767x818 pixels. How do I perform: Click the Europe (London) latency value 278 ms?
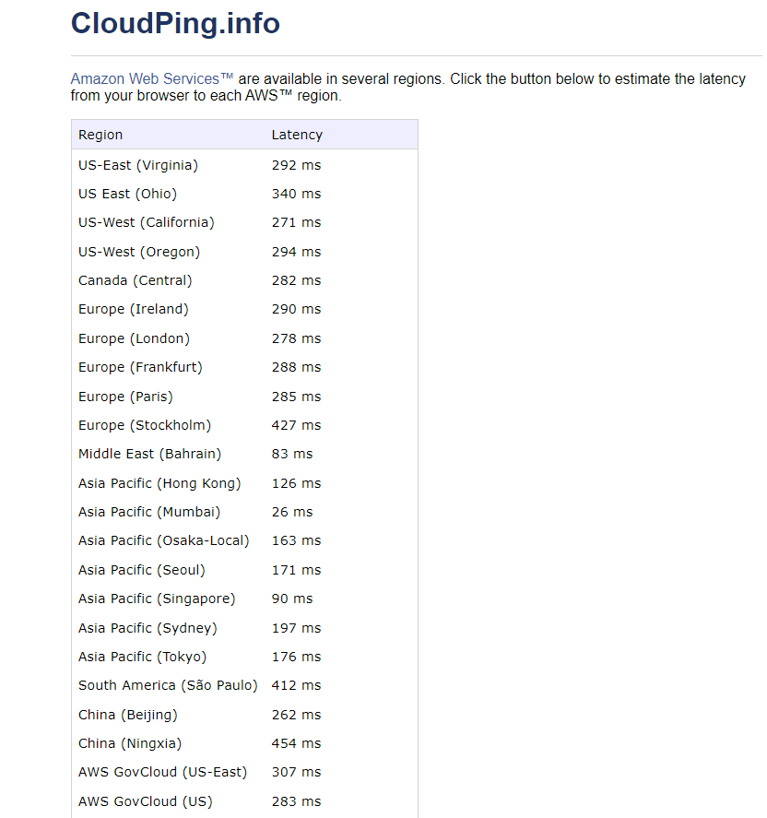click(296, 338)
